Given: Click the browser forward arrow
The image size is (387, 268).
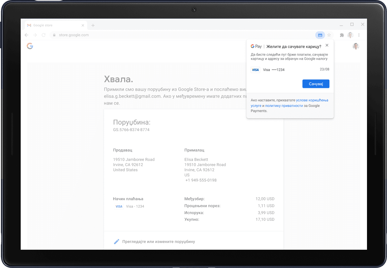Looking at the screenshot, I should coord(35,35).
